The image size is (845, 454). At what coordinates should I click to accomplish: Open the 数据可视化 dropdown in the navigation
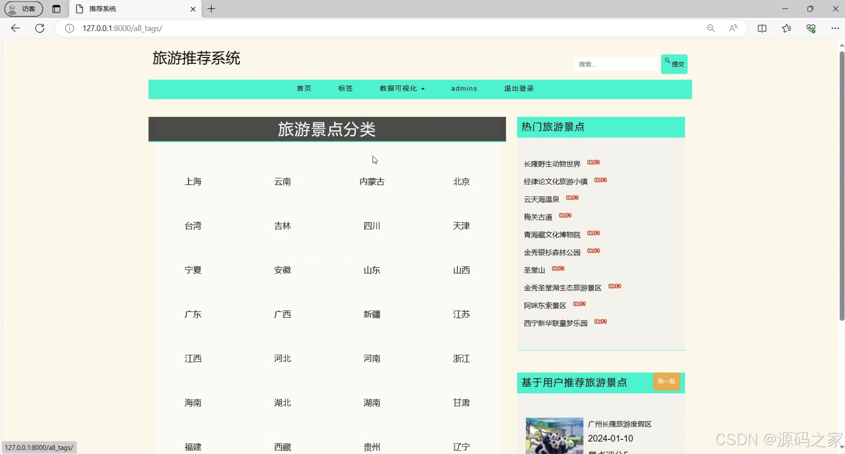[x=402, y=89]
